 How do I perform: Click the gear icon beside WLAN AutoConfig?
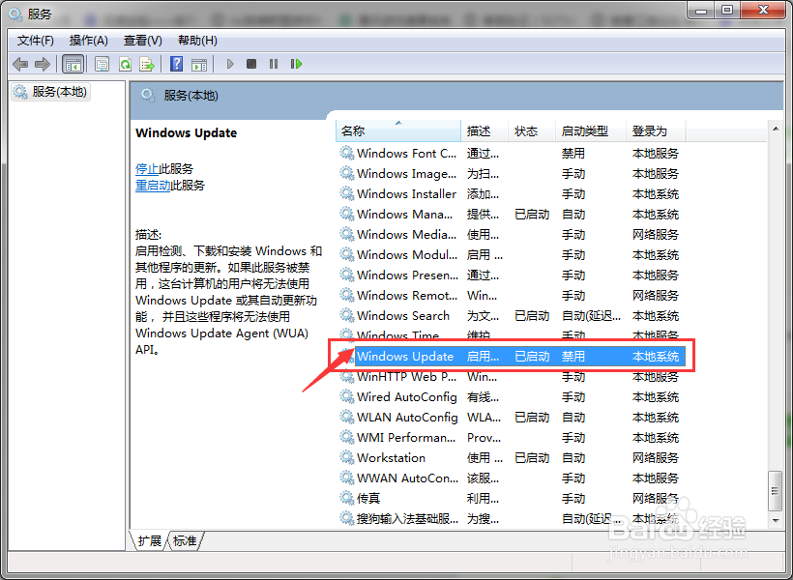click(x=347, y=417)
